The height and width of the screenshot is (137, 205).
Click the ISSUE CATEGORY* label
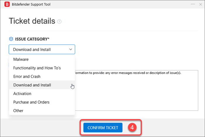point(32,39)
